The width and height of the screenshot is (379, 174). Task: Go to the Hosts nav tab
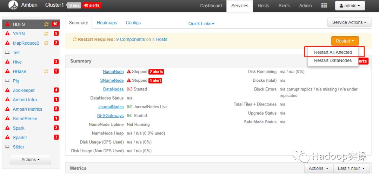point(263,6)
